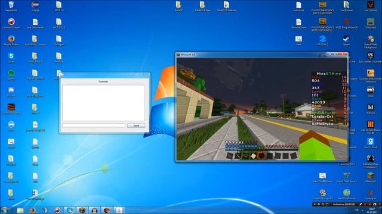Click the MineGTA.me scoreboard title

pos(329,74)
